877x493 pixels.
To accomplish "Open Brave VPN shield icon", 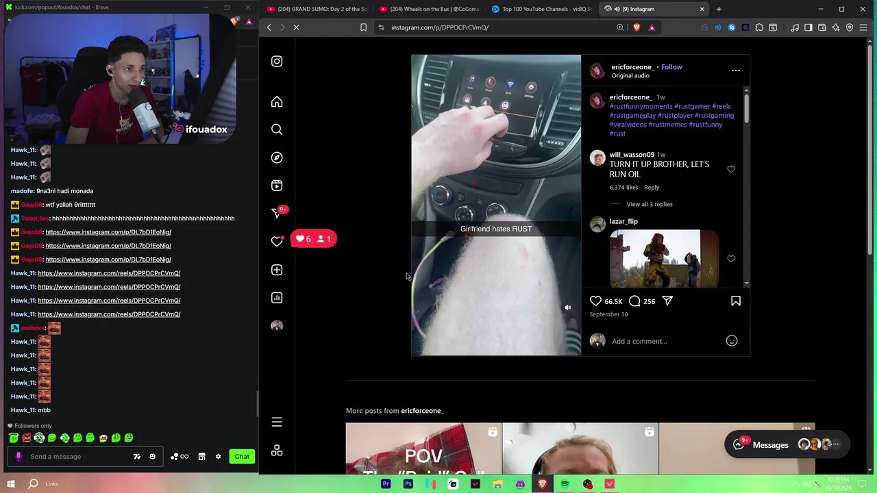I will coord(850,27).
